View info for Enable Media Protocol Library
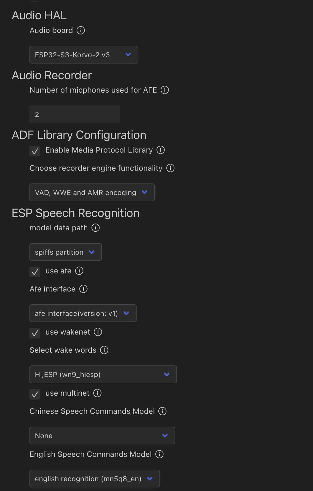This screenshot has height=491, width=313. coord(161,150)
